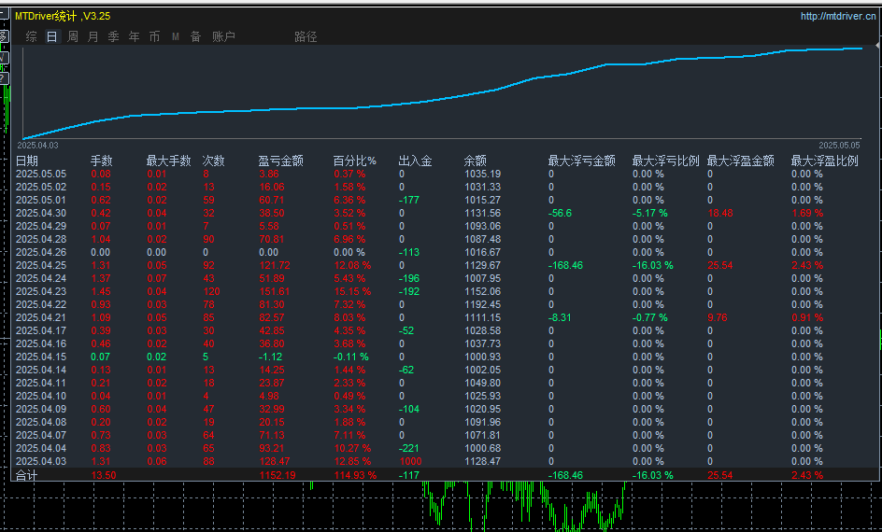Open the http://mtdriver.cn link

(x=838, y=16)
